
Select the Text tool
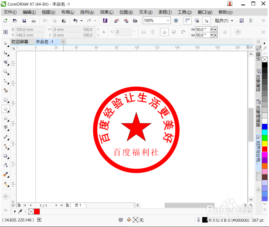(x=6, y=128)
